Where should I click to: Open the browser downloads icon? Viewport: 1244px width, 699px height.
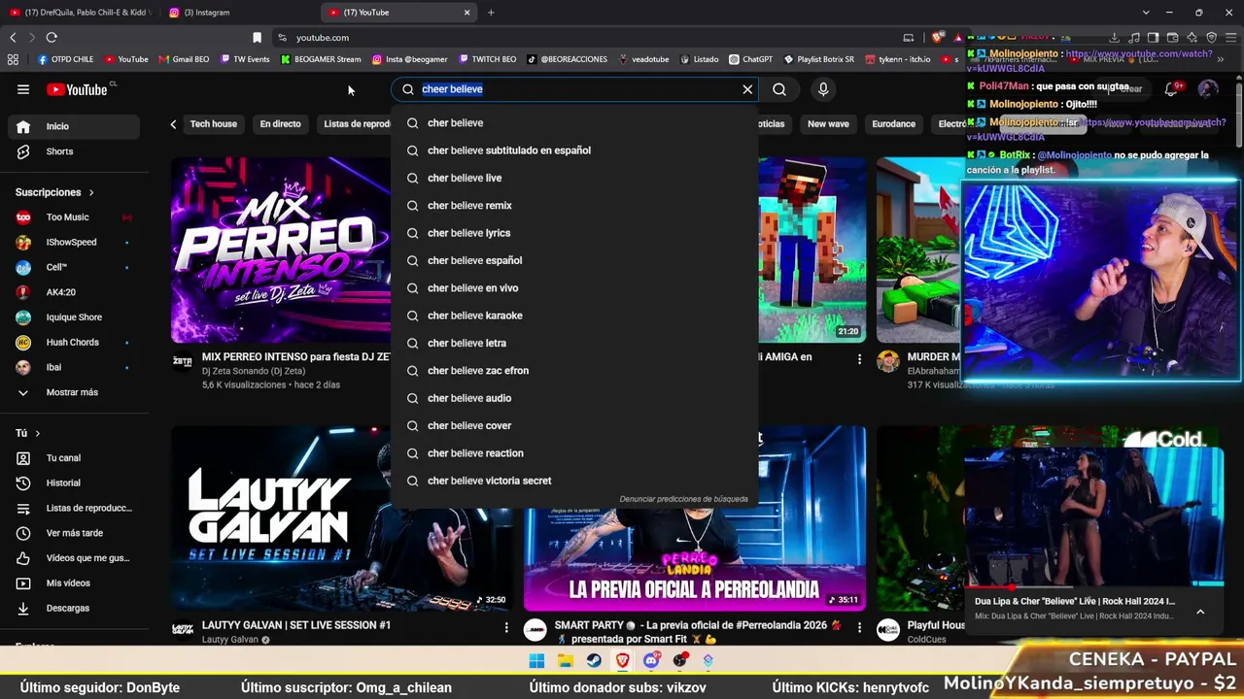click(x=1115, y=37)
